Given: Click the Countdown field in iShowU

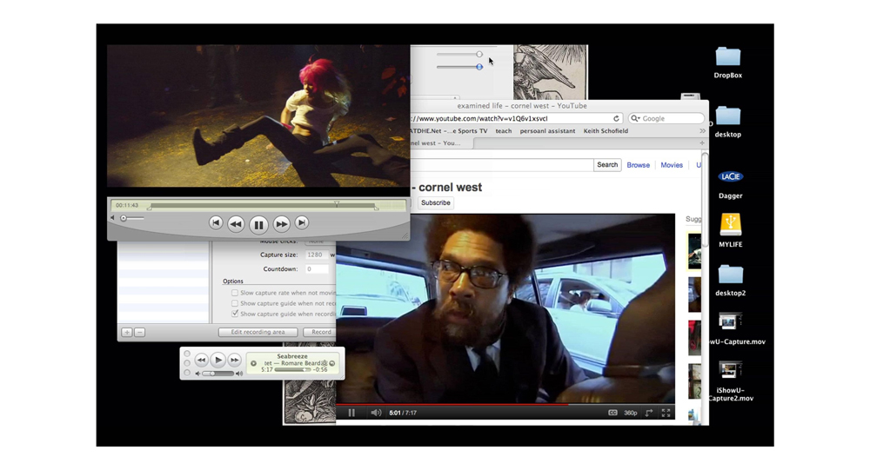Looking at the screenshot, I should [317, 268].
